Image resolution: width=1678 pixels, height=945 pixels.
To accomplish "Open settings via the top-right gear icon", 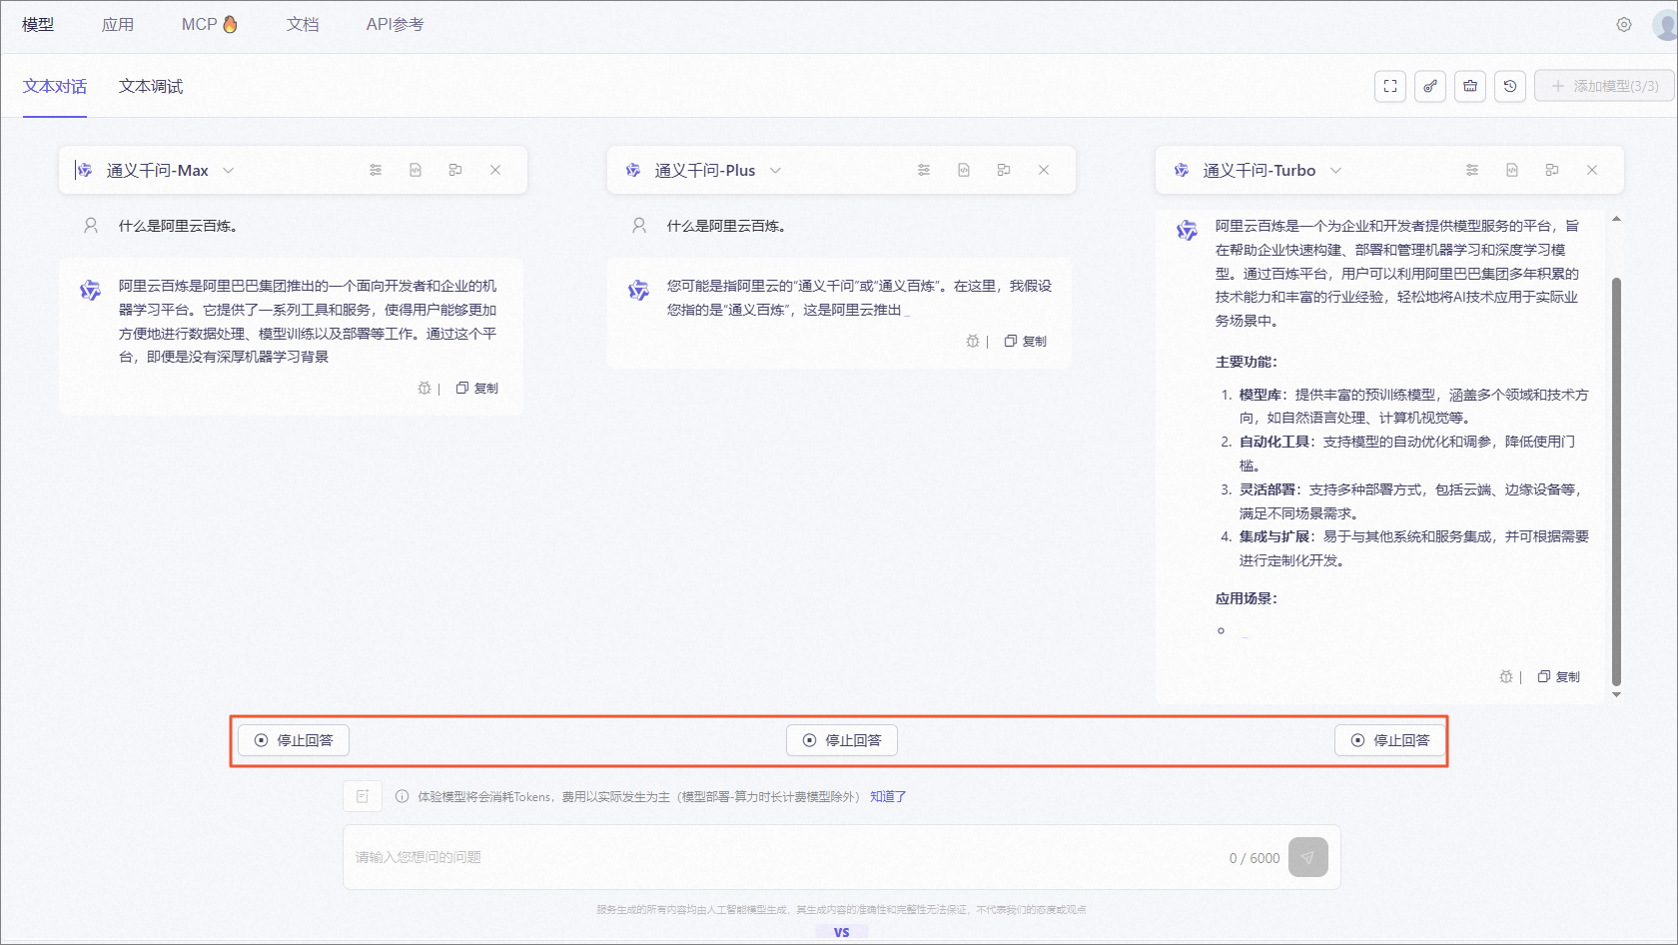I will click(1624, 25).
